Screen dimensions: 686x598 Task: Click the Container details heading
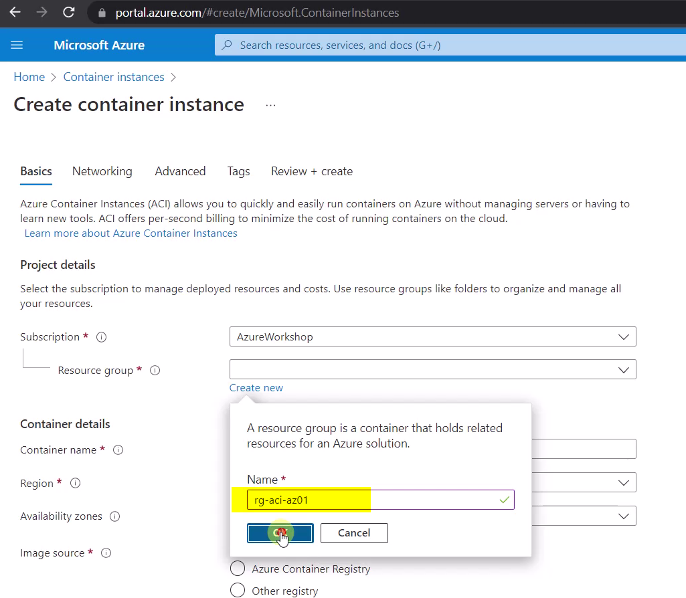point(65,424)
